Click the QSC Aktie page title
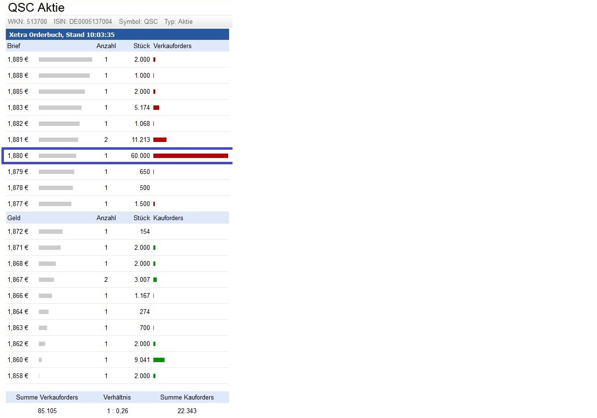Viewport: 597px width, 418px height. click(36, 8)
